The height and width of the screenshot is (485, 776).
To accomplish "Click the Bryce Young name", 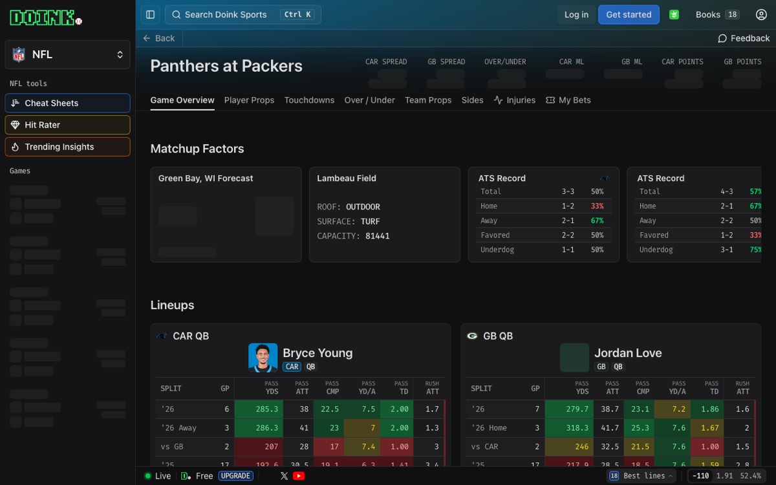I will pyautogui.click(x=318, y=353).
